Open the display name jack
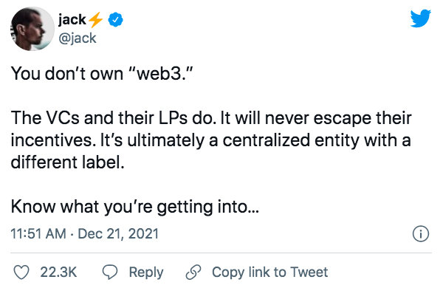Screen dimensions: 443x288 [72, 20]
